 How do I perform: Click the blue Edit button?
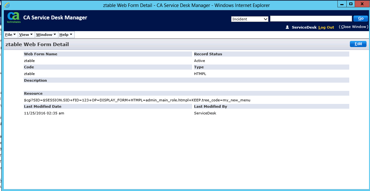358,44
